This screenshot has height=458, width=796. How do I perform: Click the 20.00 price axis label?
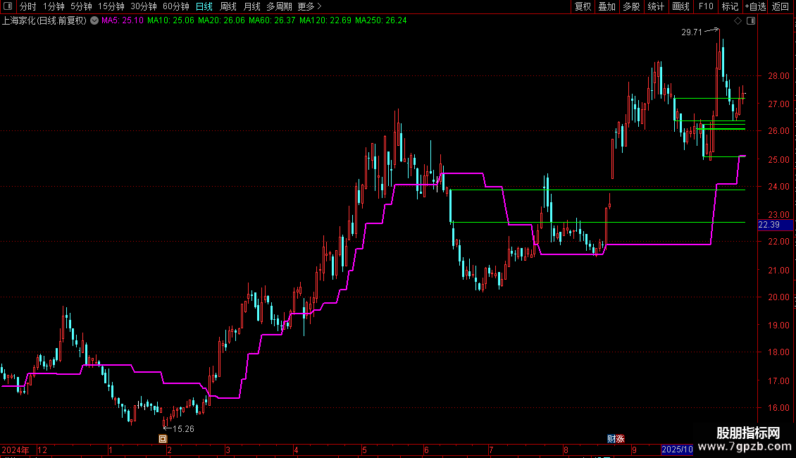[778, 297]
